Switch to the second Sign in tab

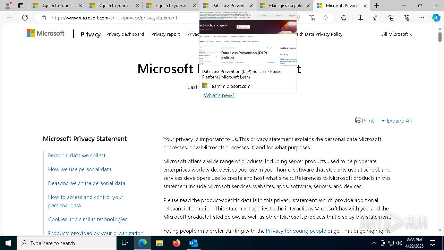(x=114, y=6)
